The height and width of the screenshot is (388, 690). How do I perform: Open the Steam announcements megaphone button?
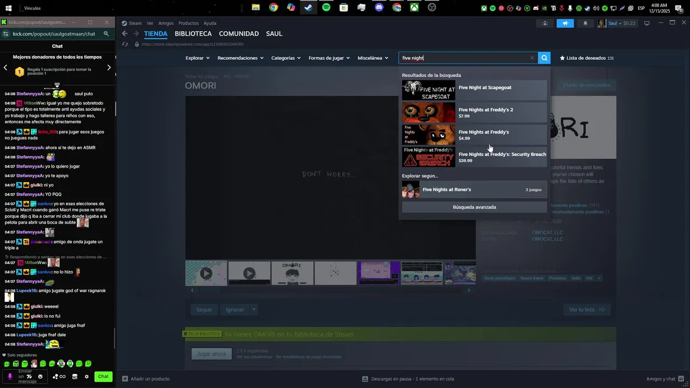565,23
